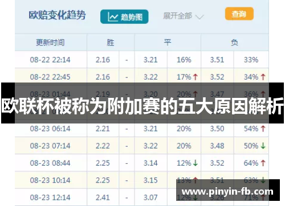
Task: Open the 趋势图 trend chart button
Action: [124, 17]
